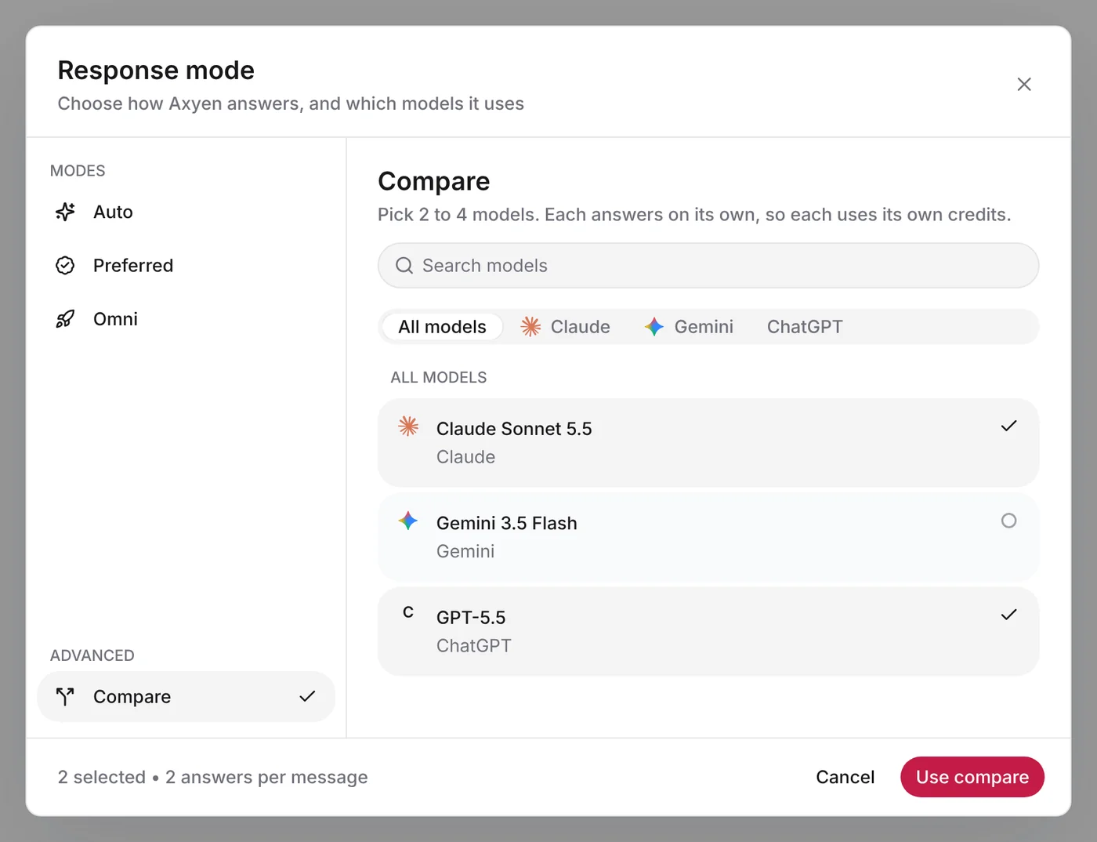Pick the Omni response mode
This screenshot has width=1097, height=842.
pos(186,319)
